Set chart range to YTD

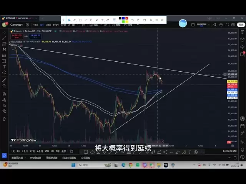click(47, 151)
